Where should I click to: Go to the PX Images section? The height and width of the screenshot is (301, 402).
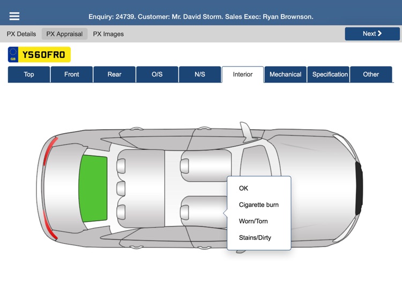[x=108, y=34]
